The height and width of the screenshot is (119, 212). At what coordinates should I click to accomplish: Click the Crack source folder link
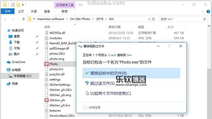pos(112,55)
